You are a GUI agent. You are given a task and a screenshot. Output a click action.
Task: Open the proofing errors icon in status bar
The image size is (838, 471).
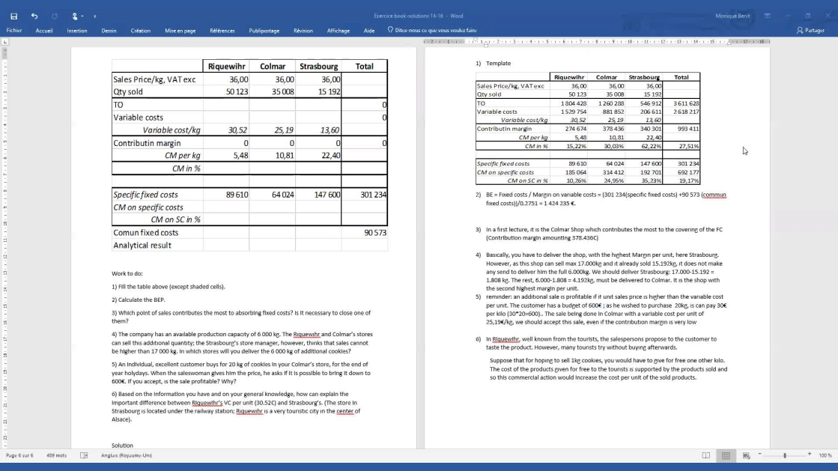tap(84, 455)
